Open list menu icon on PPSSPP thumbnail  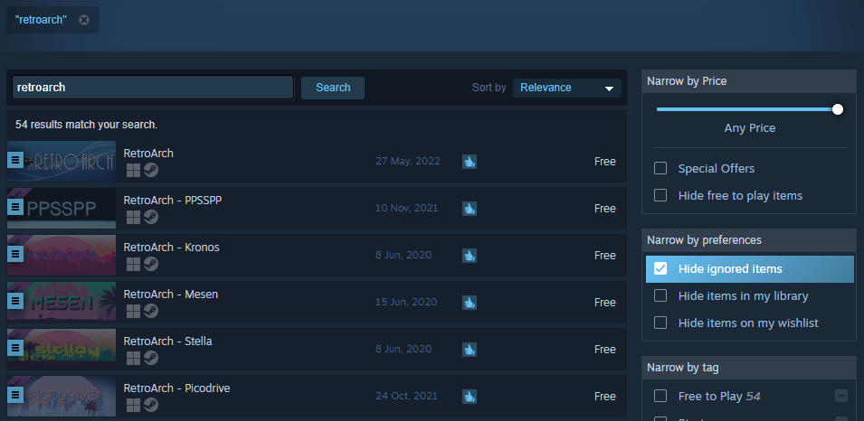tap(14, 207)
